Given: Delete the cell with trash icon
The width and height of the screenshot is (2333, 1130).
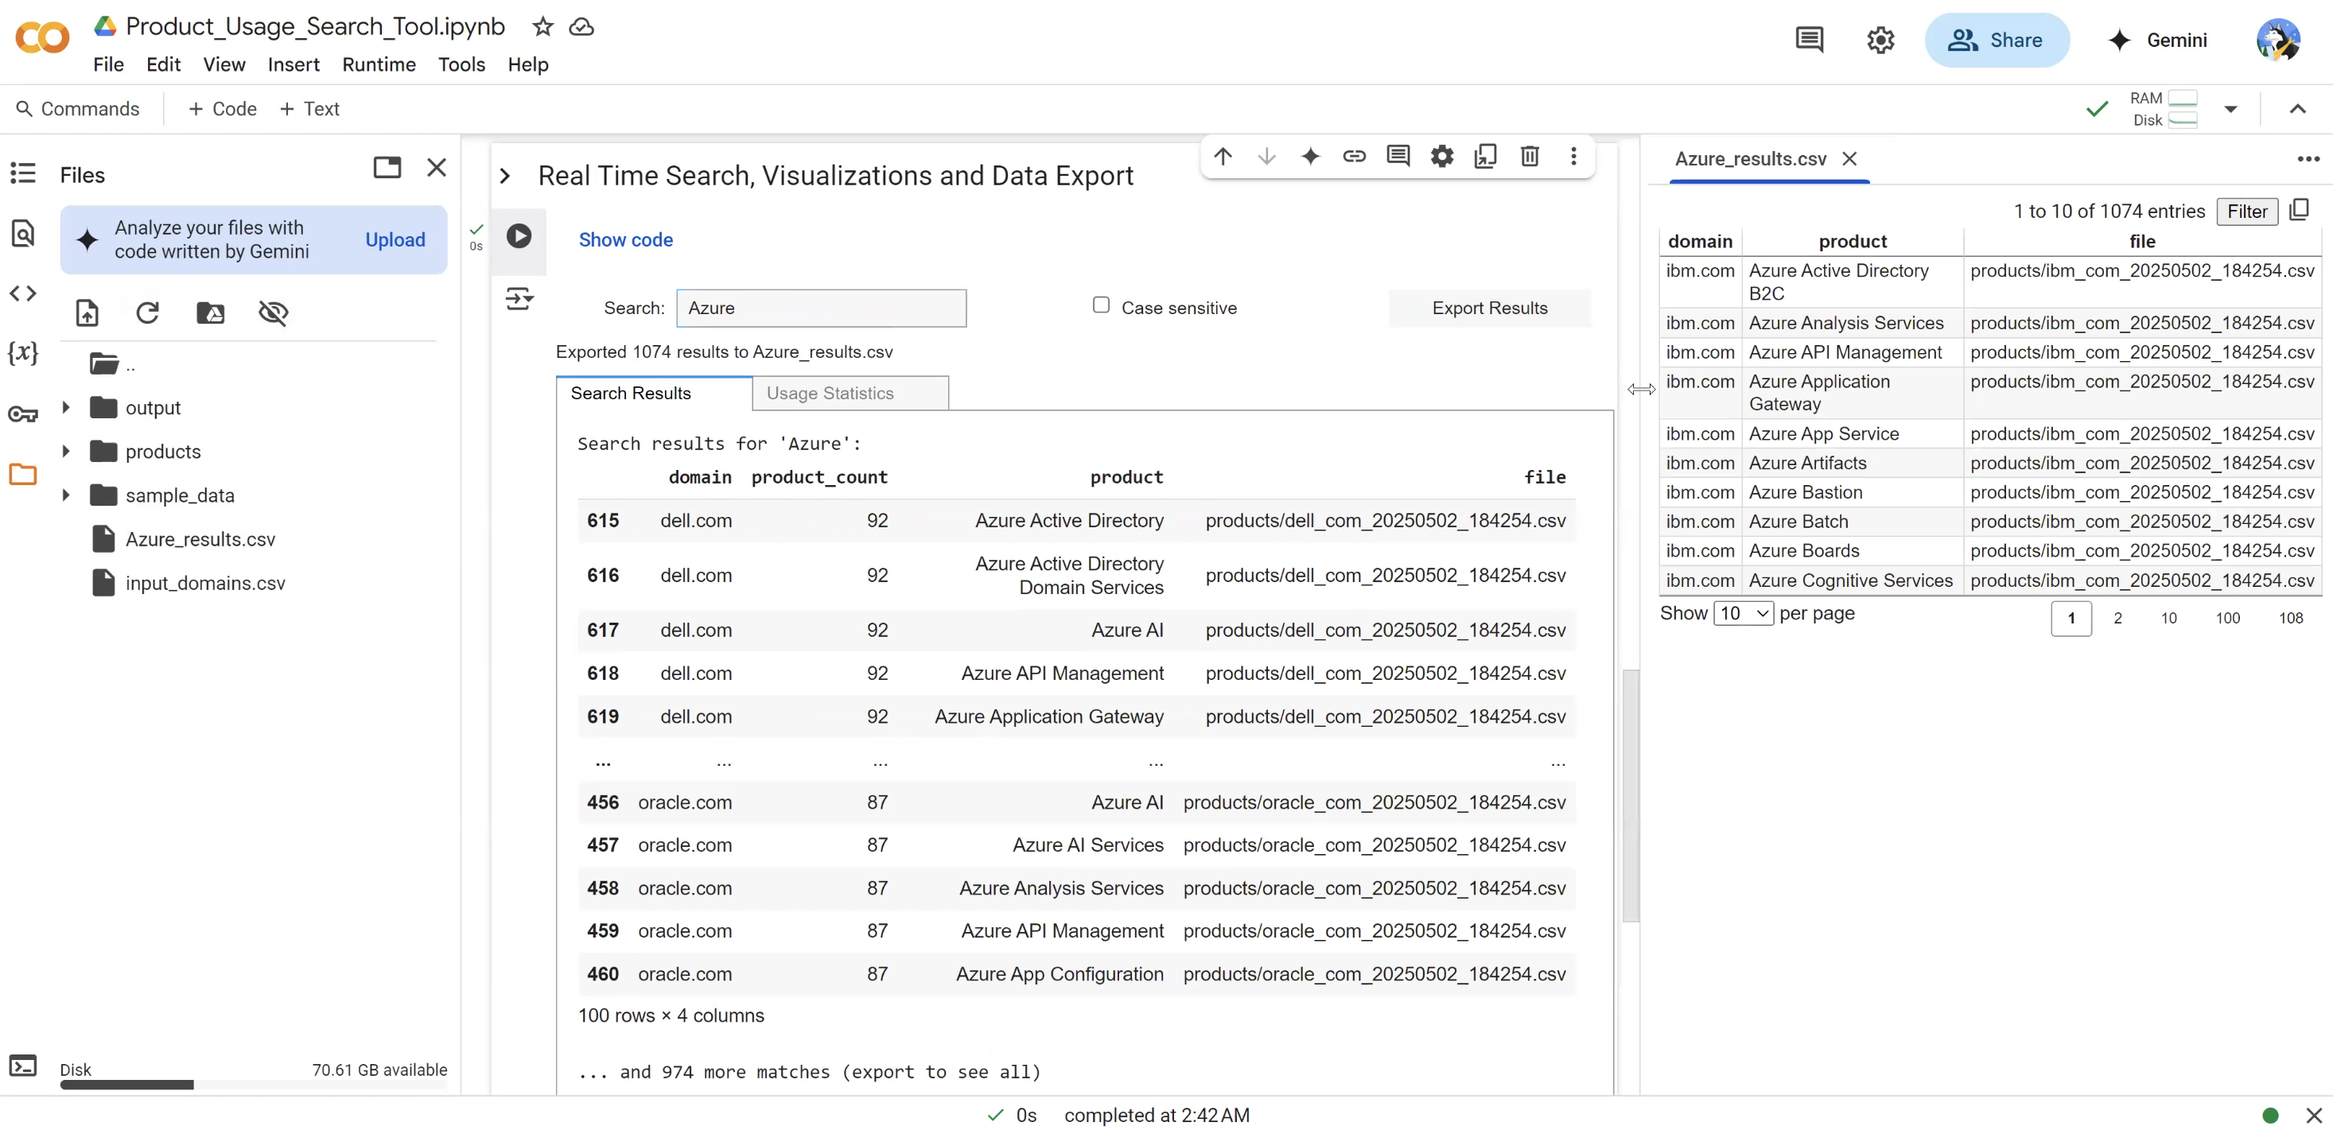Looking at the screenshot, I should (1529, 157).
